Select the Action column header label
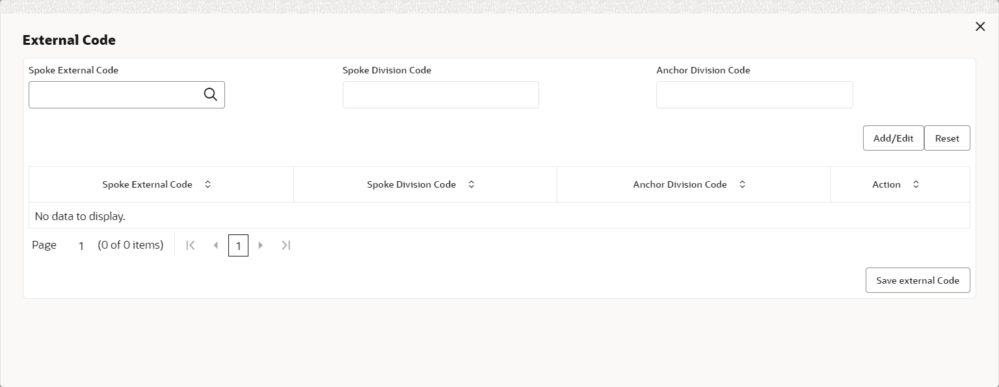This screenshot has width=999, height=387. point(886,184)
